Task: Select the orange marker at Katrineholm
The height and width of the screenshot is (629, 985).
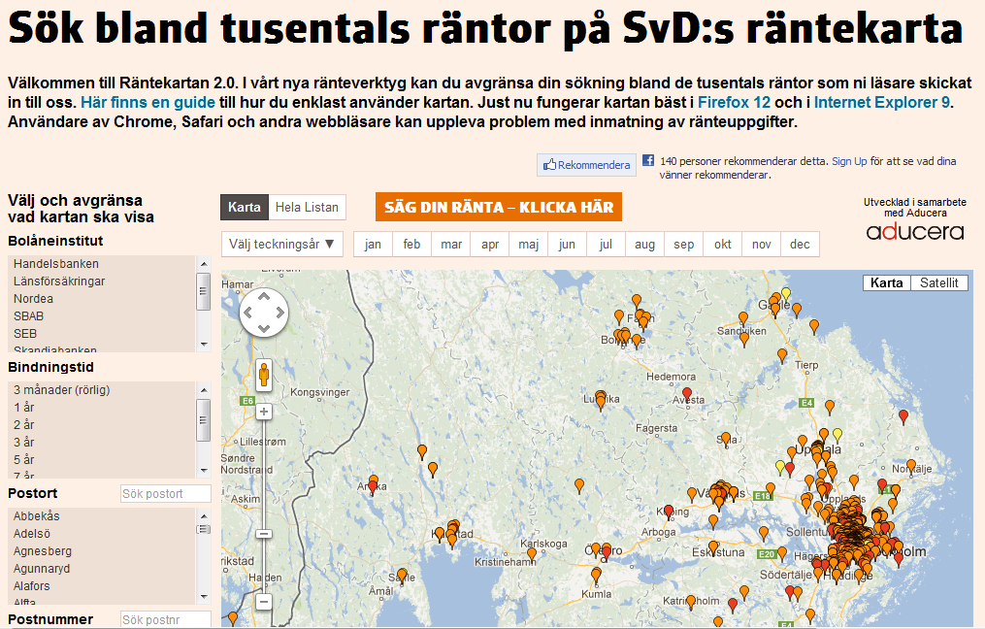Action: (x=691, y=602)
